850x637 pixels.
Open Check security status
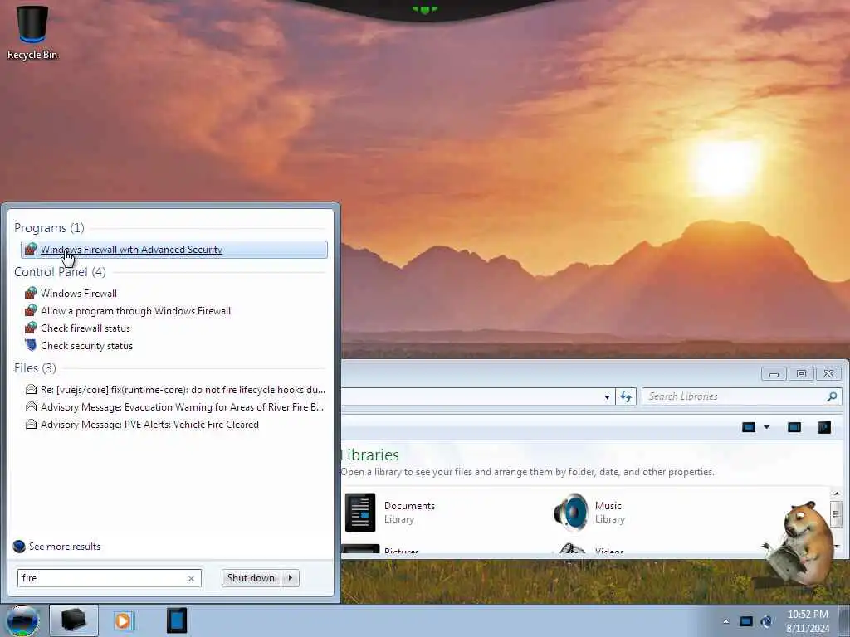pyautogui.click(x=86, y=346)
